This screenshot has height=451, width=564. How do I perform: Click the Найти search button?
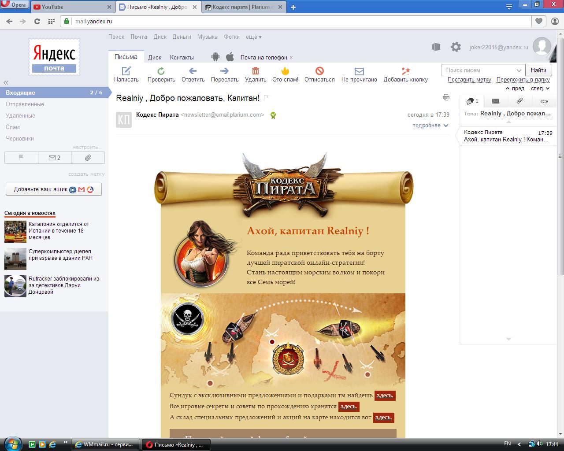click(x=538, y=70)
